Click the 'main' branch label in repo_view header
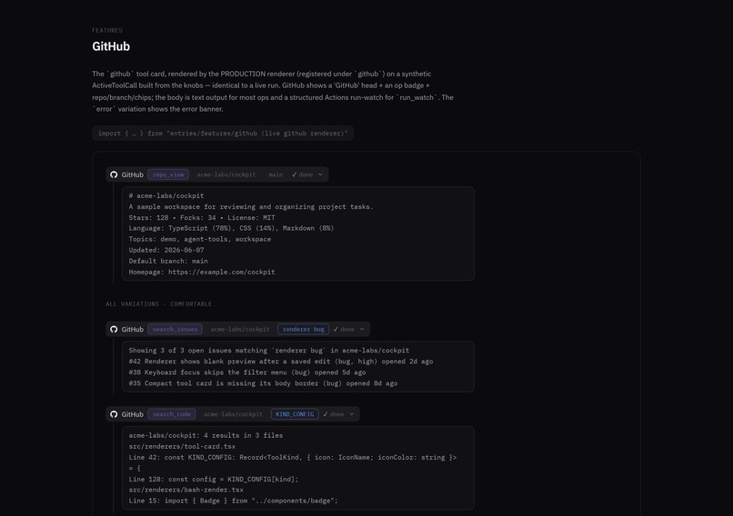Image resolution: width=733 pixels, height=516 pixels. tap(276, 174)
